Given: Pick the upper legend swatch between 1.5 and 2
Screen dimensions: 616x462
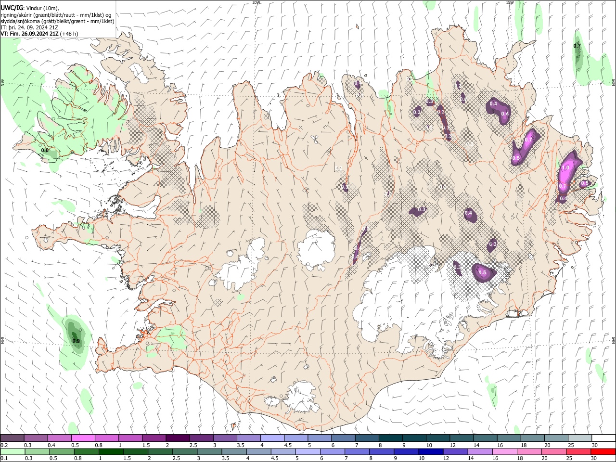Looking at the screenshot, I should pyautogui.click(x=154, y=438).
